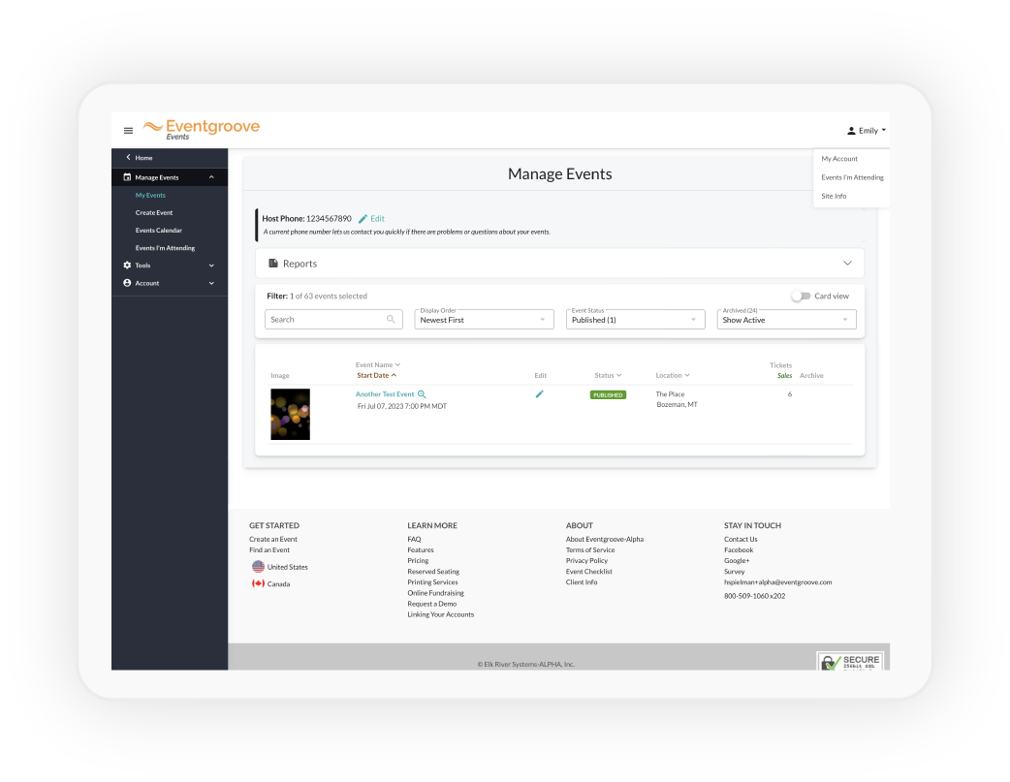
Task: Select Site Info from the user menu
Action: click(834, 196)
